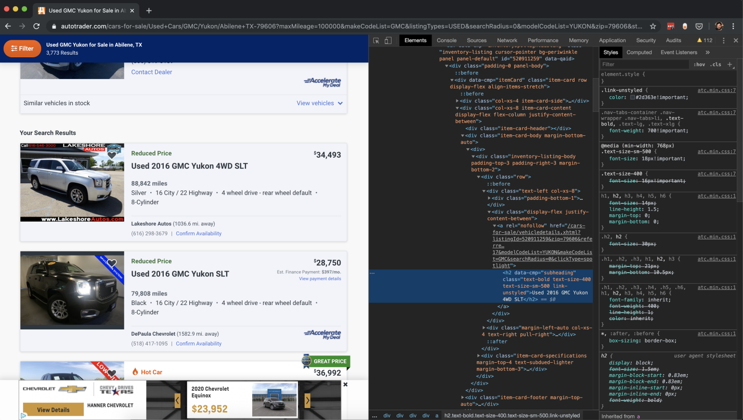Open the Performance tab

pyautogui.click(x=543, y=41)
